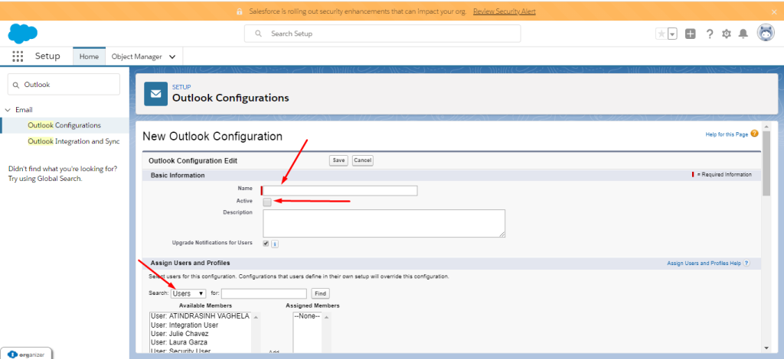The image size is (784, 359).
Task: Open Global Actions plus icon
Action: click(x=691, y=34)
